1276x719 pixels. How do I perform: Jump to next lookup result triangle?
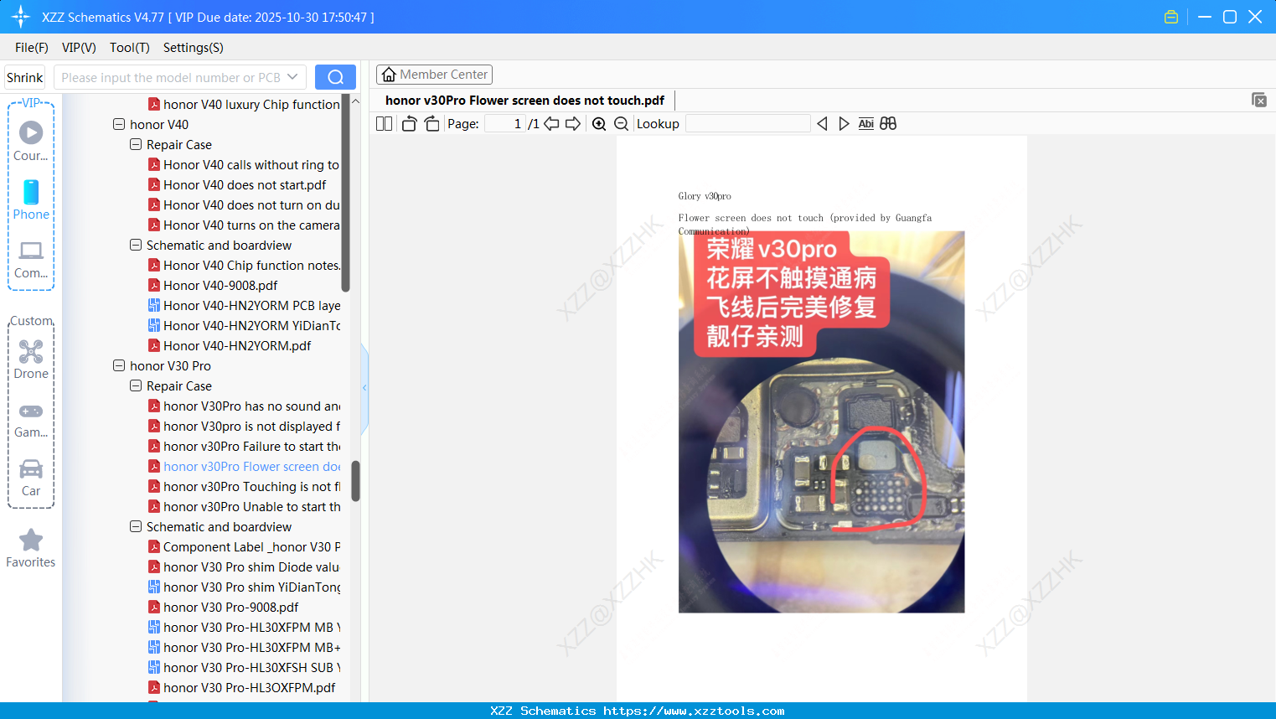(844, 124)
